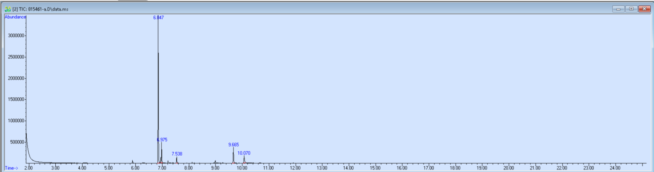Select the peak label 6.975
The image size is (654, 172).
click(x=162, y=140)
